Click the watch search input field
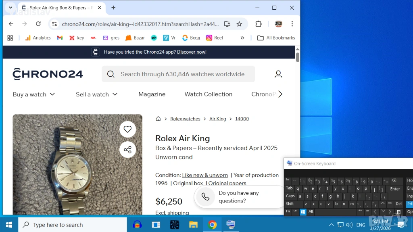This screenshot has width=413, height=232. 182,74
